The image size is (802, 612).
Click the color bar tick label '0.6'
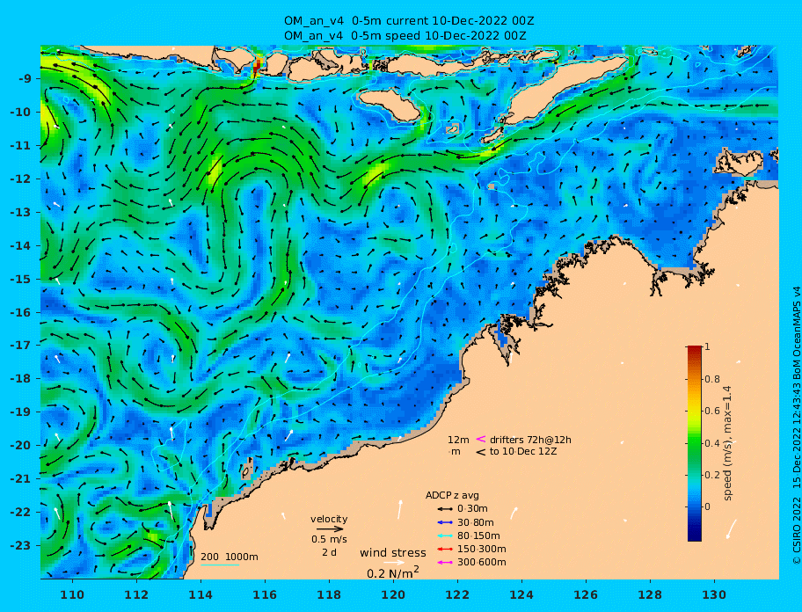pyautogui.click(x=712, y=411)
